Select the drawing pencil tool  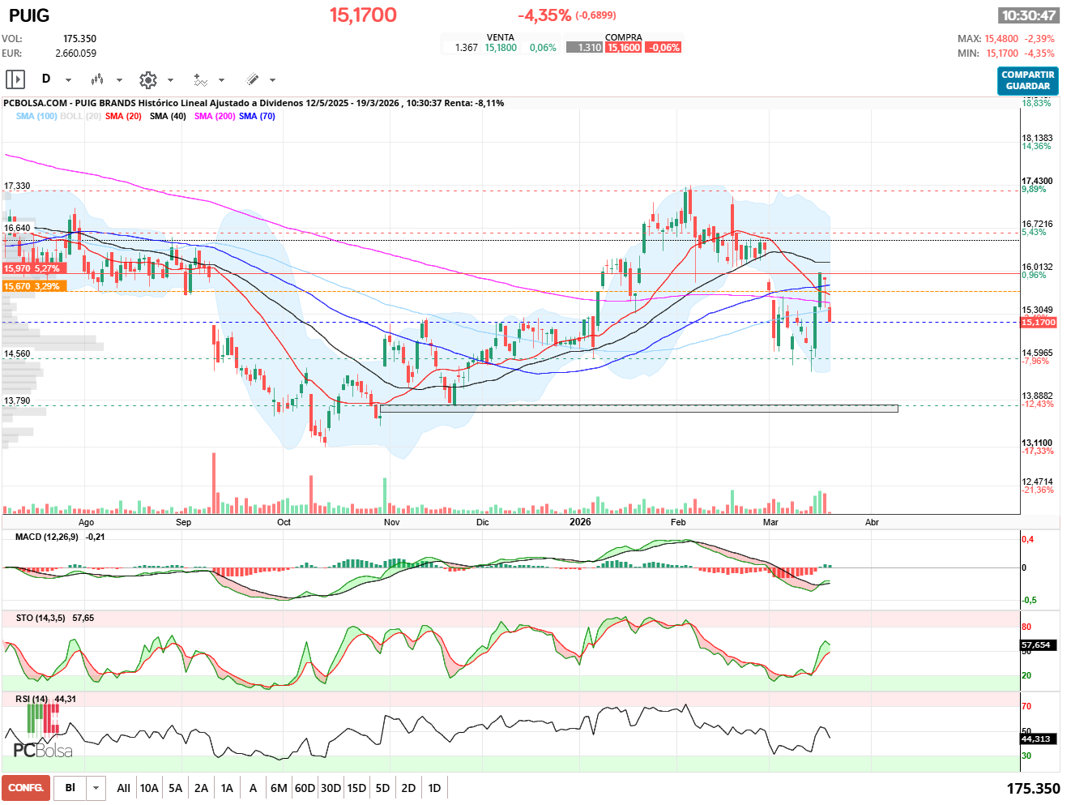(252, 79)
